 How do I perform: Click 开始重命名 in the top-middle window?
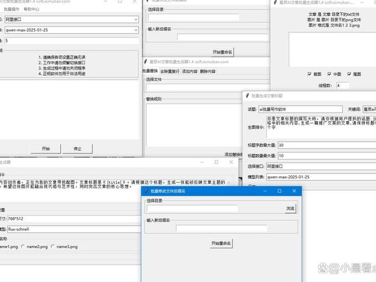click(x=222, y=52)
